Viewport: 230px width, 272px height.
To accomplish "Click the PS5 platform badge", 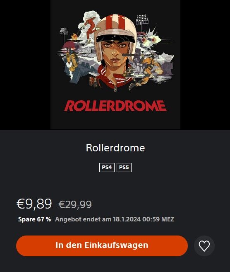I will [x=124, y=168].
